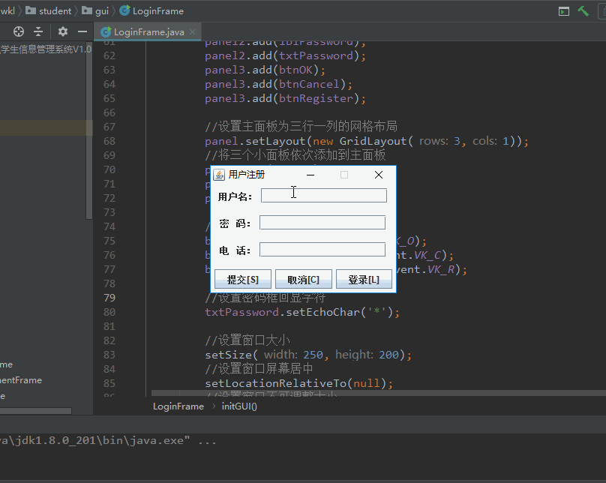606x483 pixels.
Task: Close the LoginFrame.java editor tab
Action: (193, 31)
